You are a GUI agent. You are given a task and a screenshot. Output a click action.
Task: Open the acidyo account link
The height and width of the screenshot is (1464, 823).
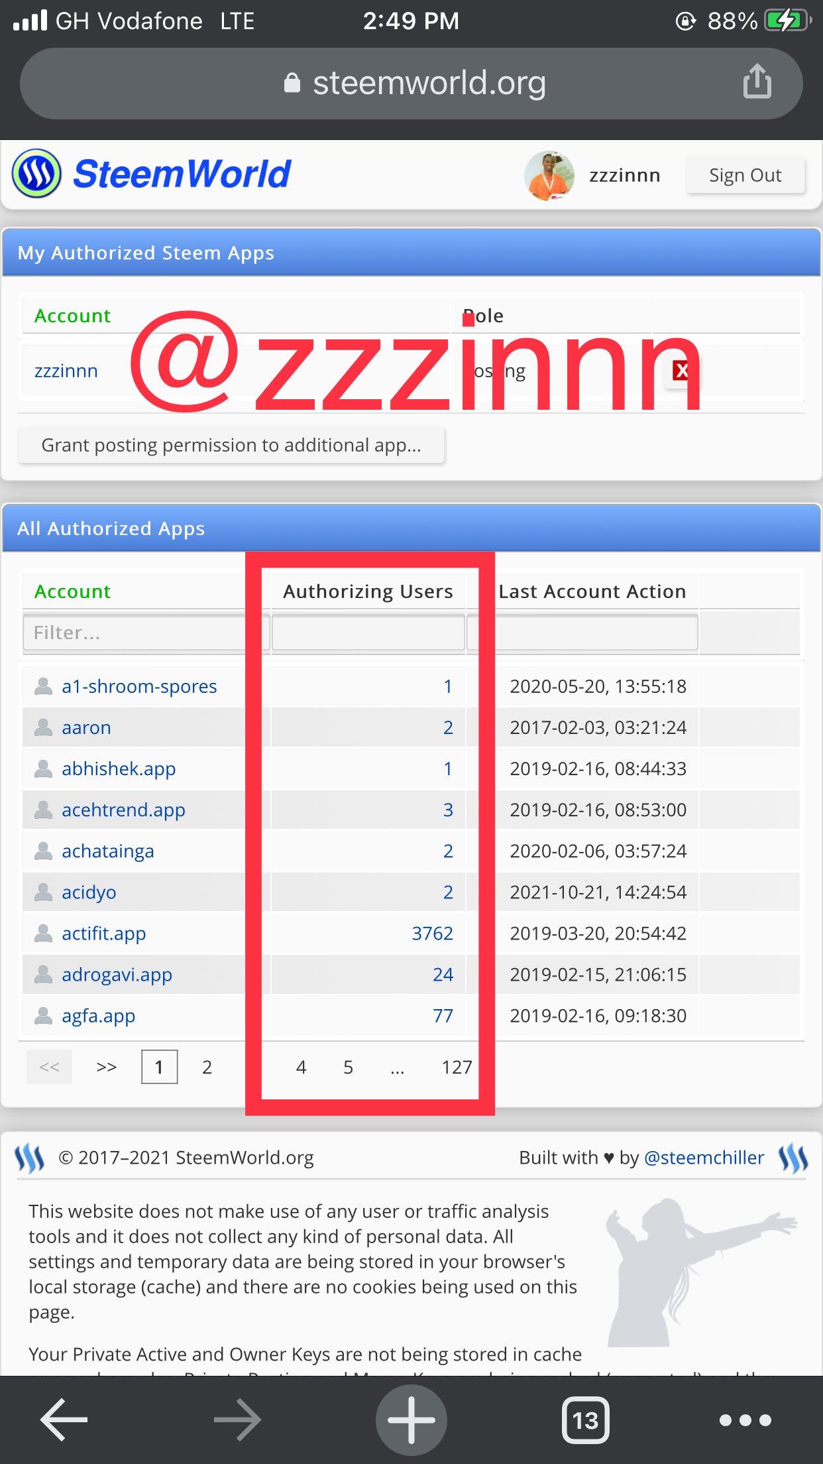coord(89,892)
